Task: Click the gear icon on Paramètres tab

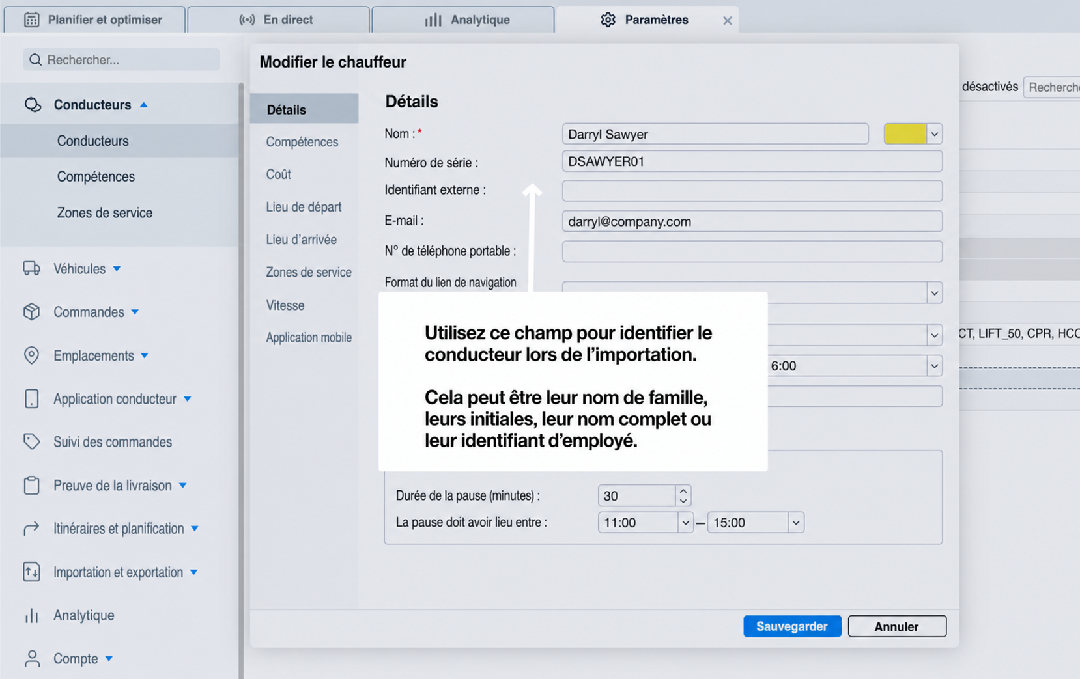Action: click(x=608, y=20)
